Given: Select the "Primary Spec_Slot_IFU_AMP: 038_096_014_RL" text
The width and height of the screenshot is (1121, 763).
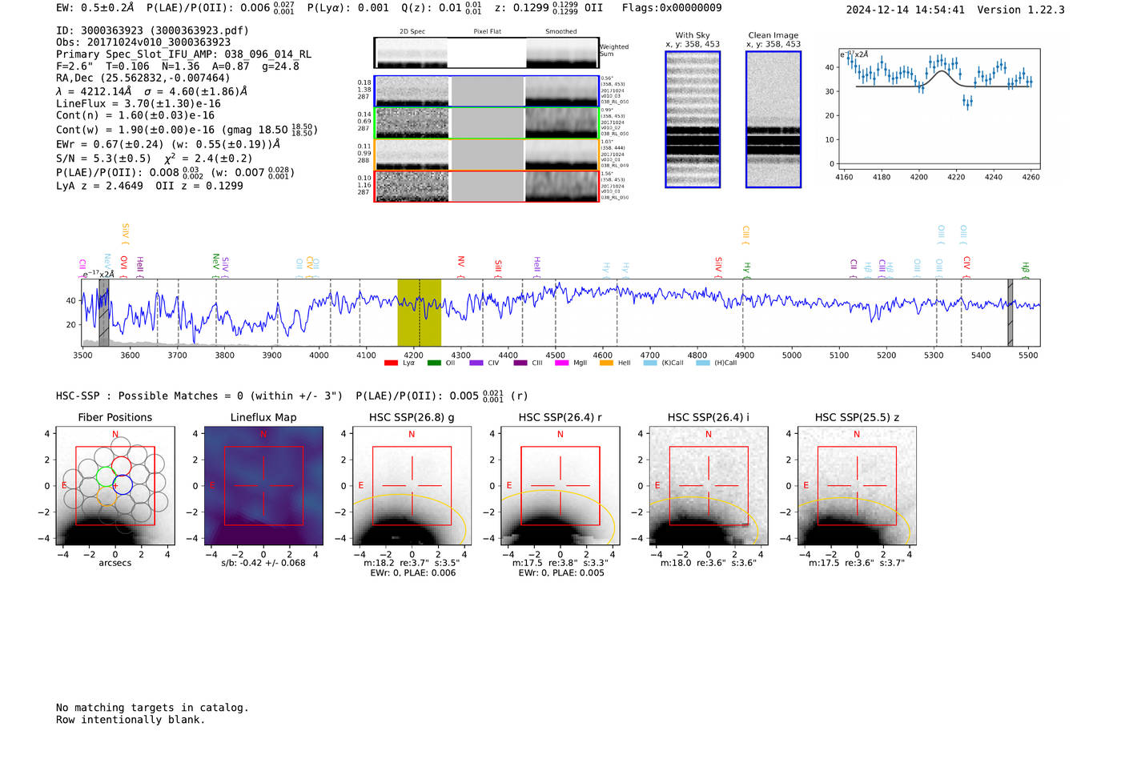Looking at the screenshot, I should 184,54.
